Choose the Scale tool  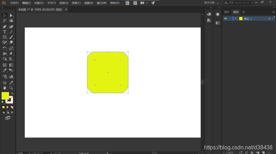[11, 48]
